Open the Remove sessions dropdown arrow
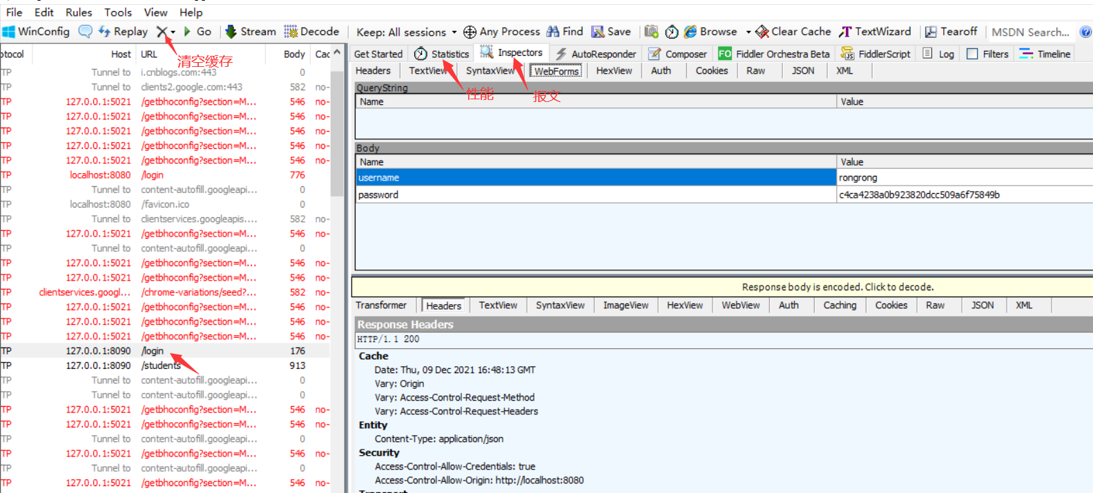Viewport: 1093px width, 493px height. point(173,32)
